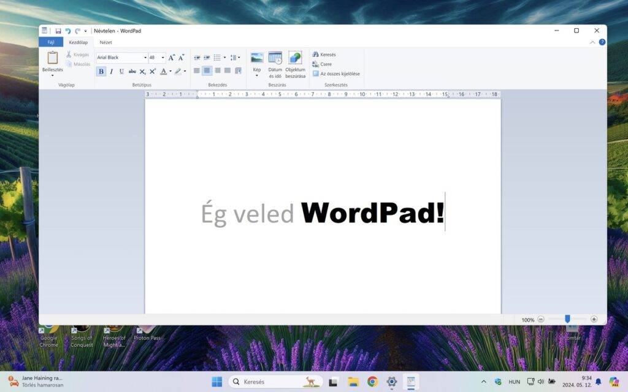
Task: Click Objektum beszúrása icon
Action: pyautogui.click(x=295, y=58)
